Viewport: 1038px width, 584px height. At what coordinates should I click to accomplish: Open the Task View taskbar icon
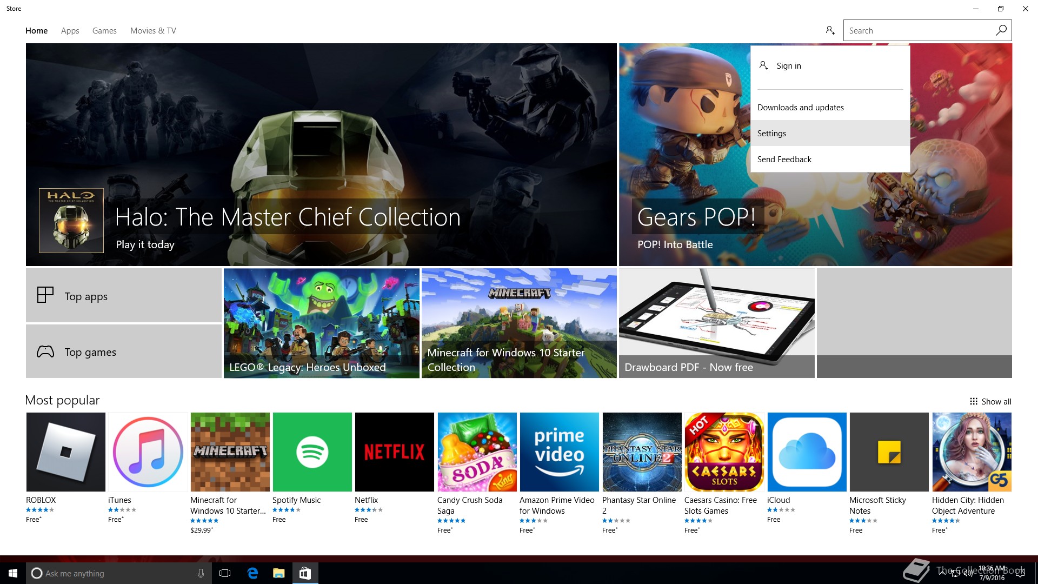click(x=225, y=573)
